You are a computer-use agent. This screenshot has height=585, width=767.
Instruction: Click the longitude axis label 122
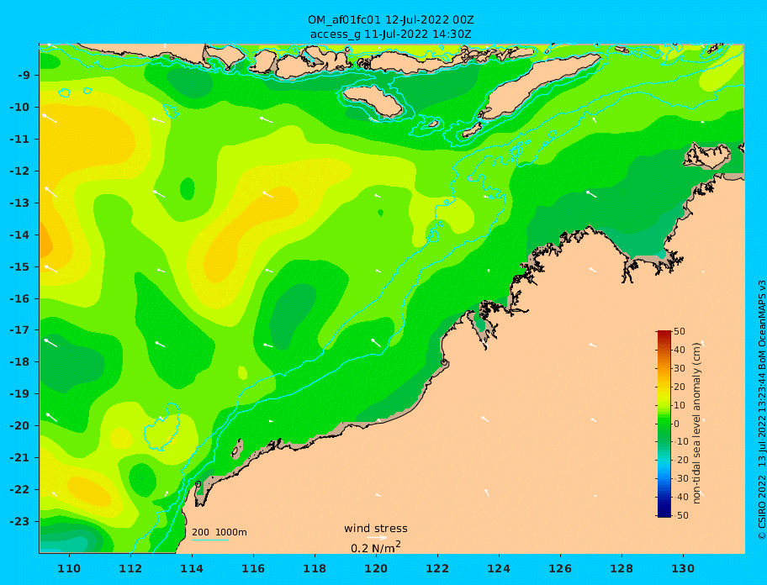[437, 568]
